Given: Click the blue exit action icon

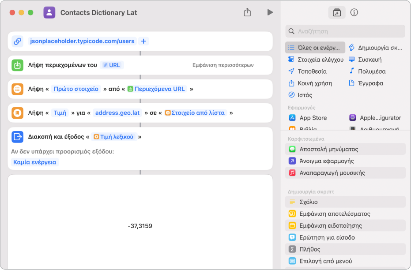Looking at the screenshot, I should click(x=18, y=137).
